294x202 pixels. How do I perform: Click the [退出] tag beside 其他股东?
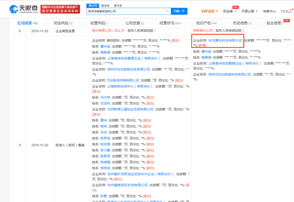(175, 41)
